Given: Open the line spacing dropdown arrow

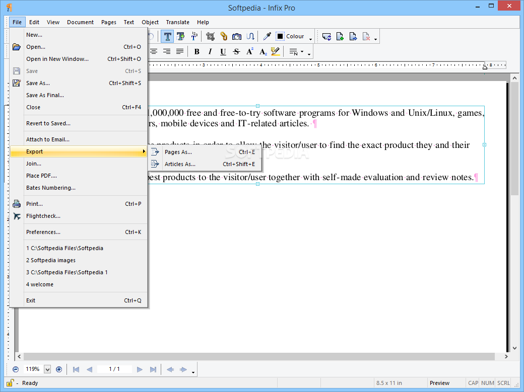Looking at the screenshot, I should click(302, 52).
